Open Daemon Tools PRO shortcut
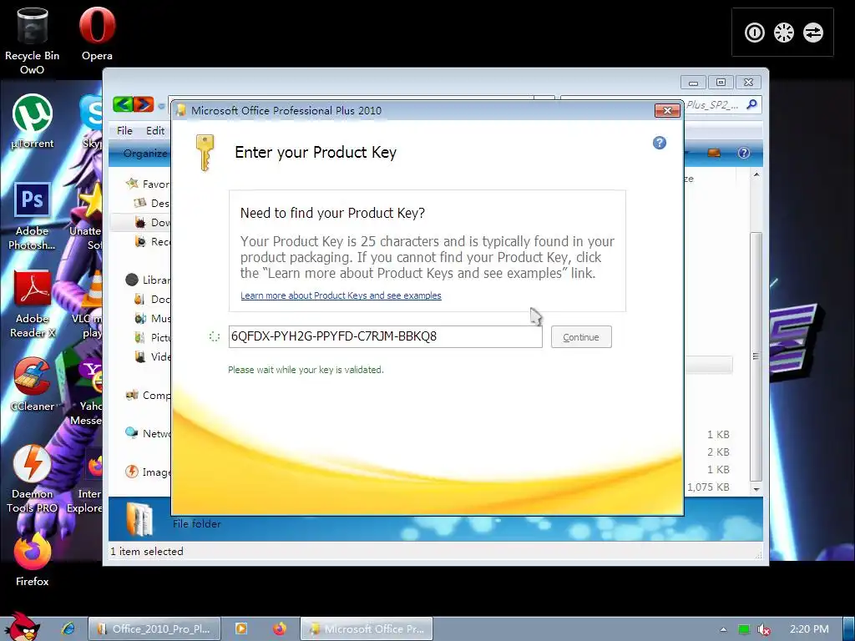The width and height of the screenshot is (855, 641). (x=32, y=479)
